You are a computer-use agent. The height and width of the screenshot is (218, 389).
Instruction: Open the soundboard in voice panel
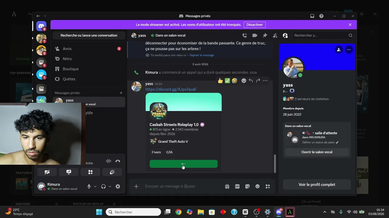point(112,172)
